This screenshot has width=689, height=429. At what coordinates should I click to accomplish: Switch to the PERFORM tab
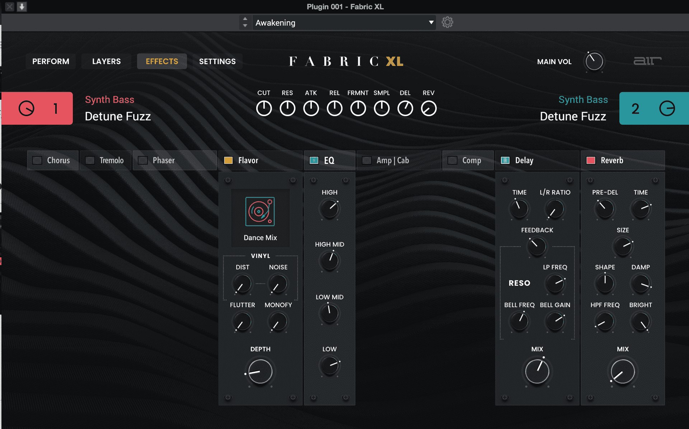[x=51, y=61]
